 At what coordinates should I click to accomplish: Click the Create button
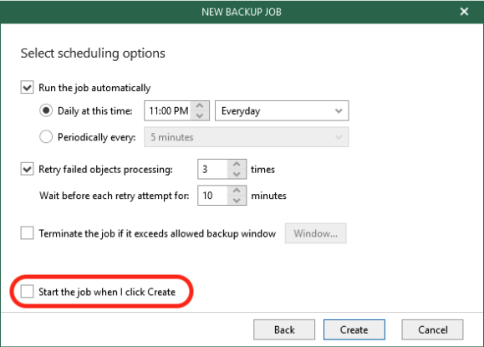(x=354, y=329)
